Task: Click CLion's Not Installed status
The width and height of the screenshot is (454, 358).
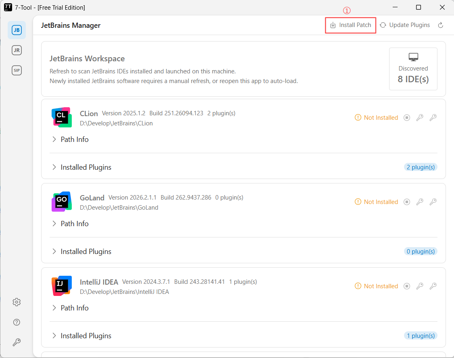Action: [376, 117]
